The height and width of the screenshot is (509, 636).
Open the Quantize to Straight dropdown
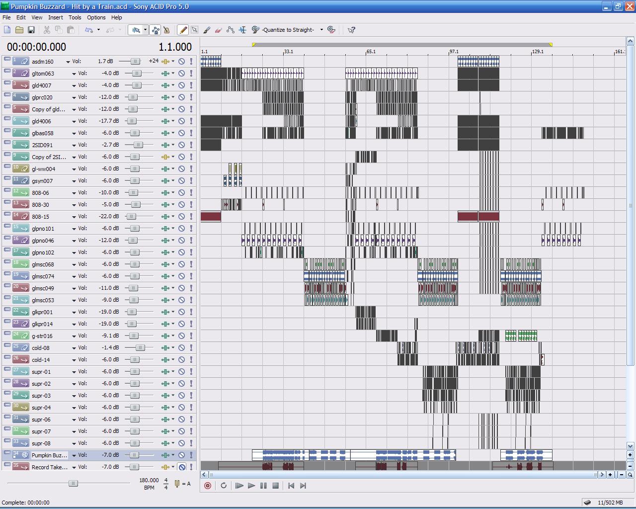(x=321, y=30)
